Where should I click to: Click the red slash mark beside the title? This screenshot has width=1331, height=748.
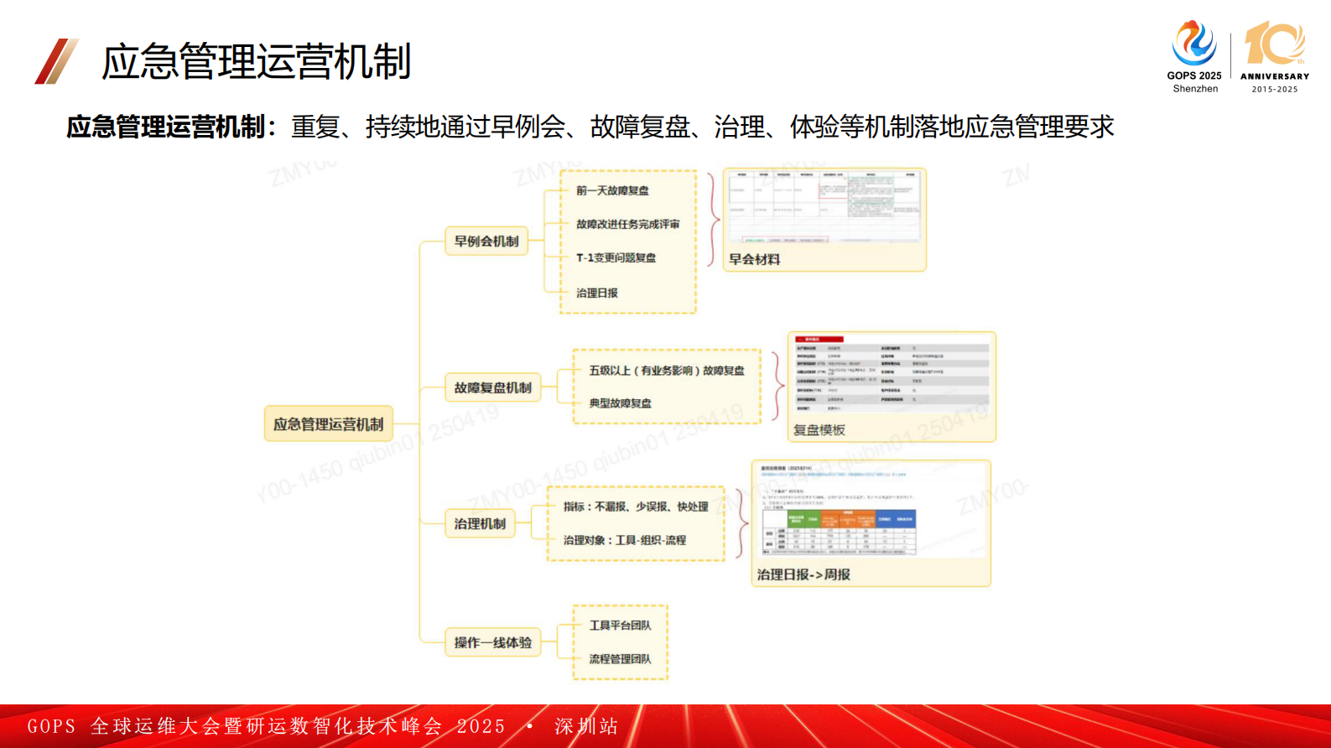click(56, 61)
